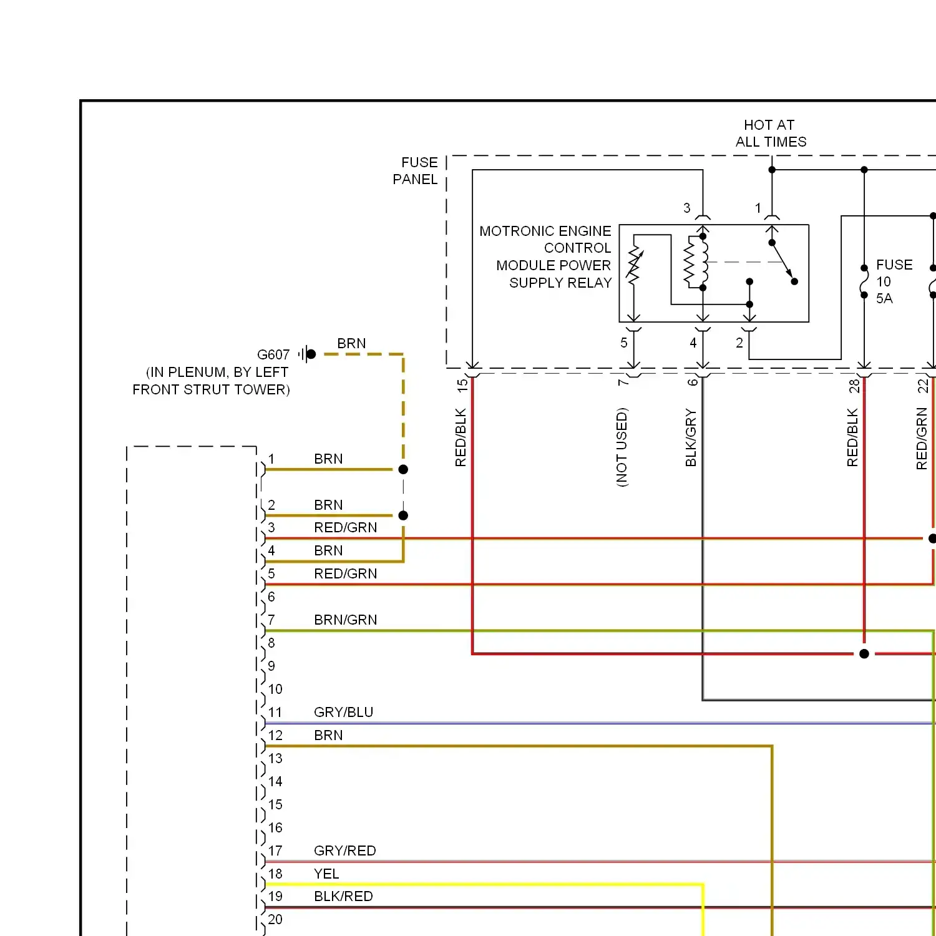Click the YEL label on row 18
The width and height of the screenshot is (936, 936).
[326, 874]
